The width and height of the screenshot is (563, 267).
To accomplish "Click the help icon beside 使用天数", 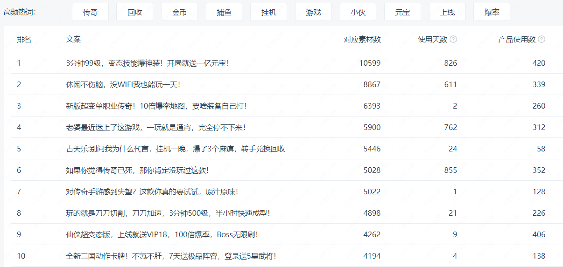I will tap(453, 40).
